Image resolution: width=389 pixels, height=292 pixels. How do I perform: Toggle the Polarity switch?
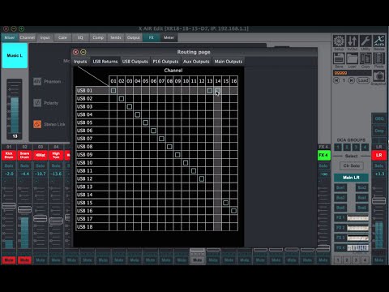click(37, 103)
